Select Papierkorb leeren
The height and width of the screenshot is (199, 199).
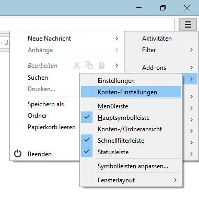tap(52, 127)
